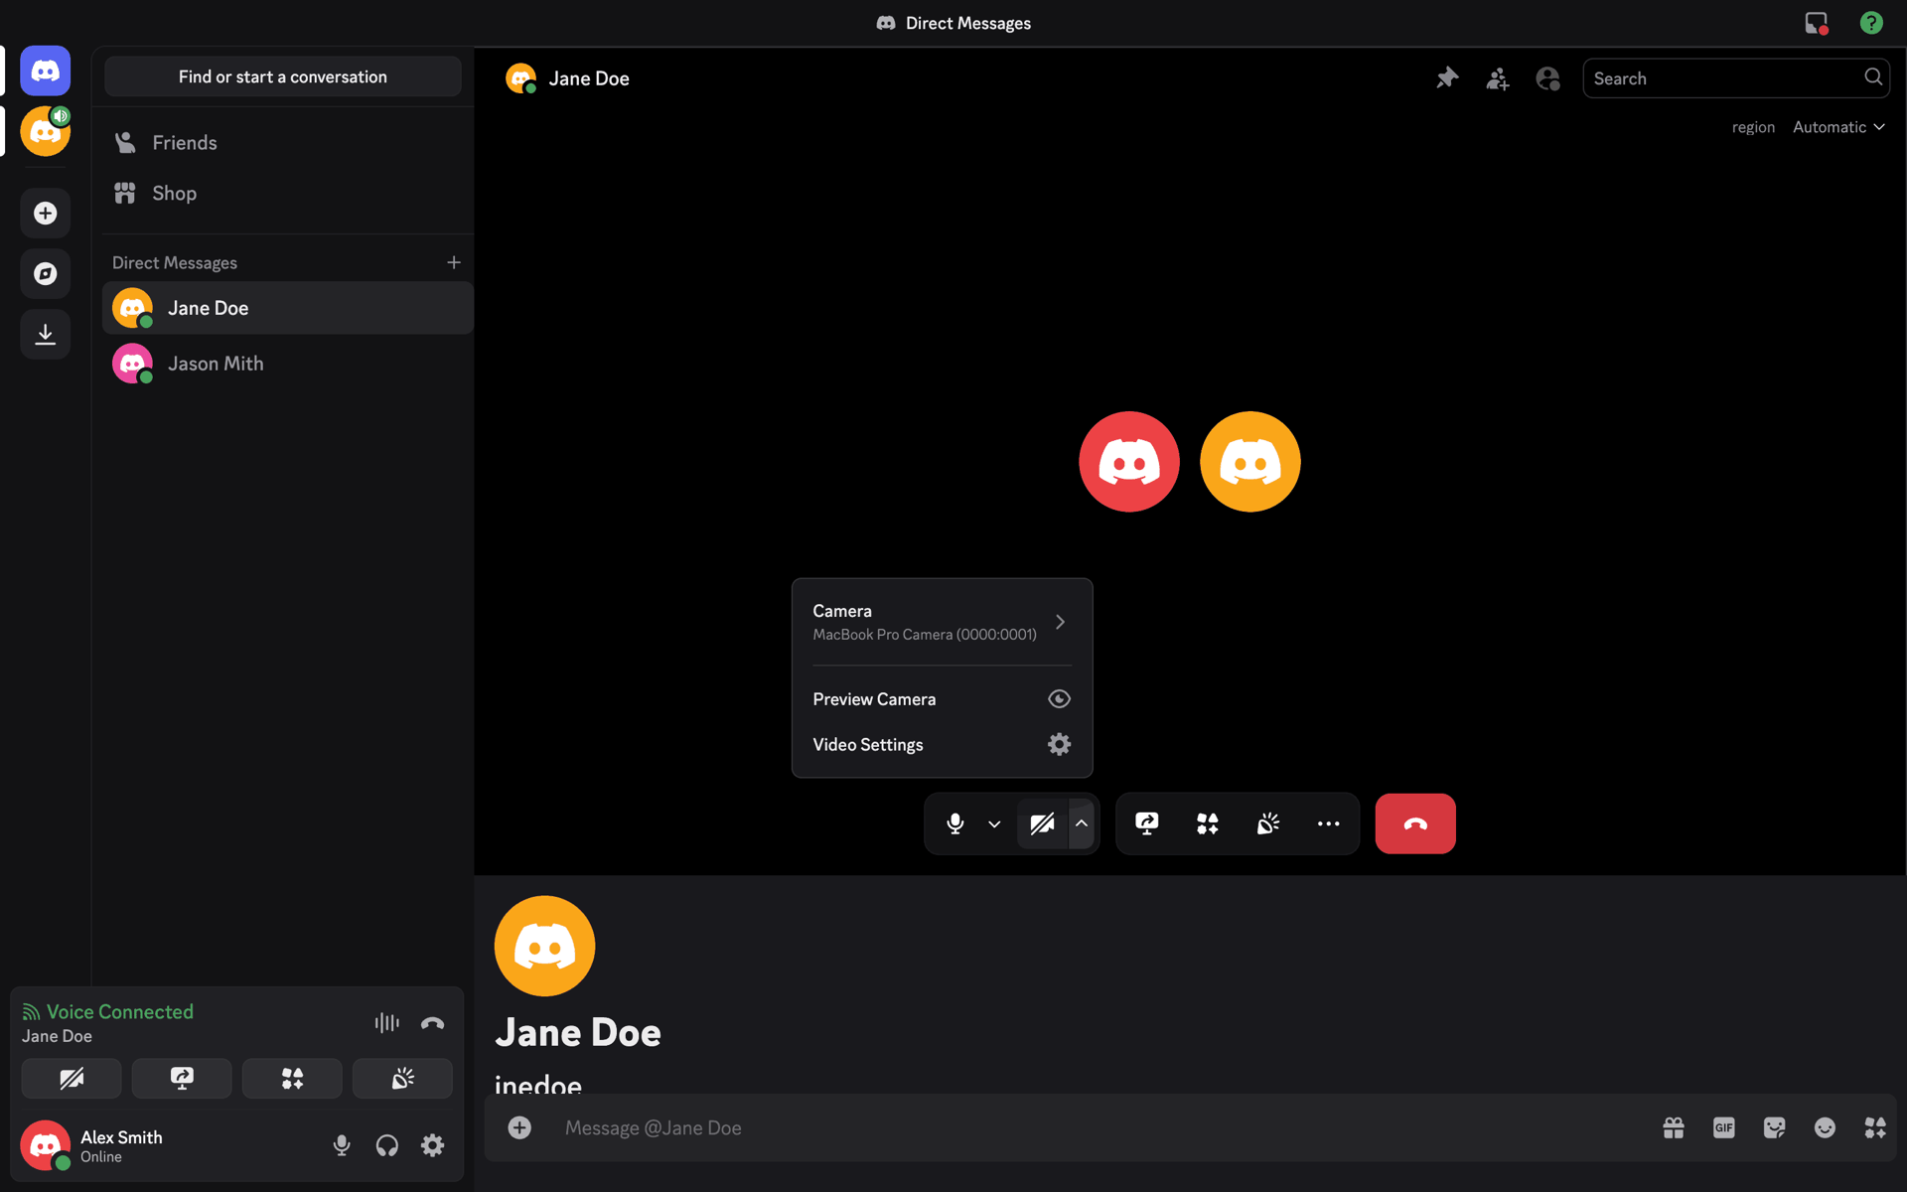Open apps launcher in message bar
This screenshot has height=1192, width=1907.
(1875, 1127)
